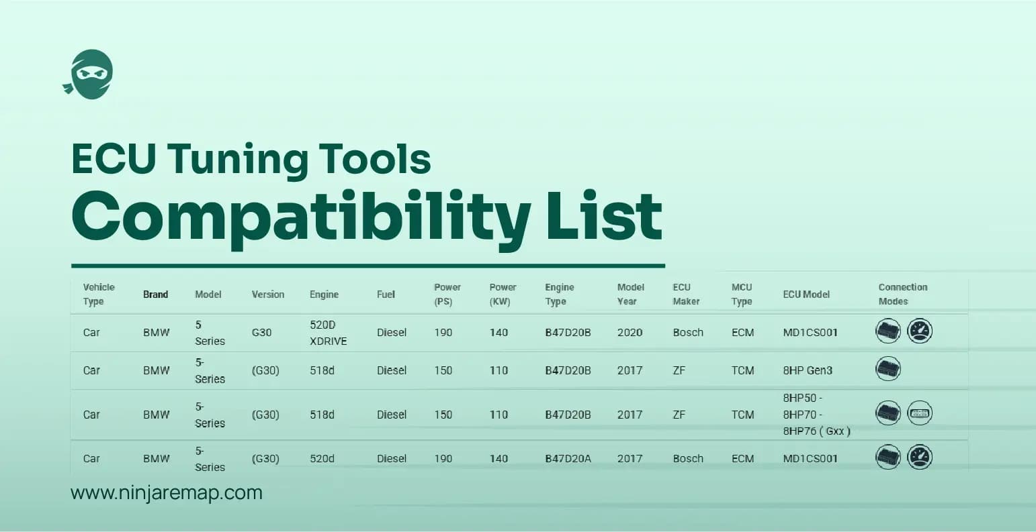The image size is (1036, 532).
Task: Select the B47D20A engine cell in the last row
Action: click(566, 458)
